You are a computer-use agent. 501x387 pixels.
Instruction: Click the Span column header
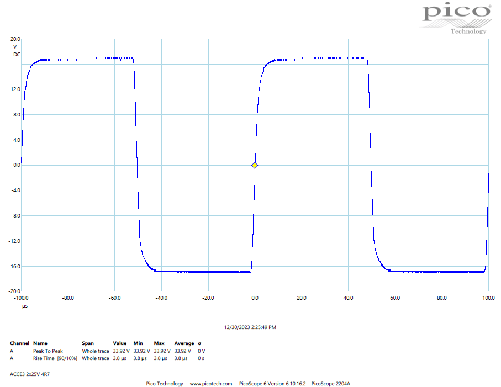click(88, 343)
